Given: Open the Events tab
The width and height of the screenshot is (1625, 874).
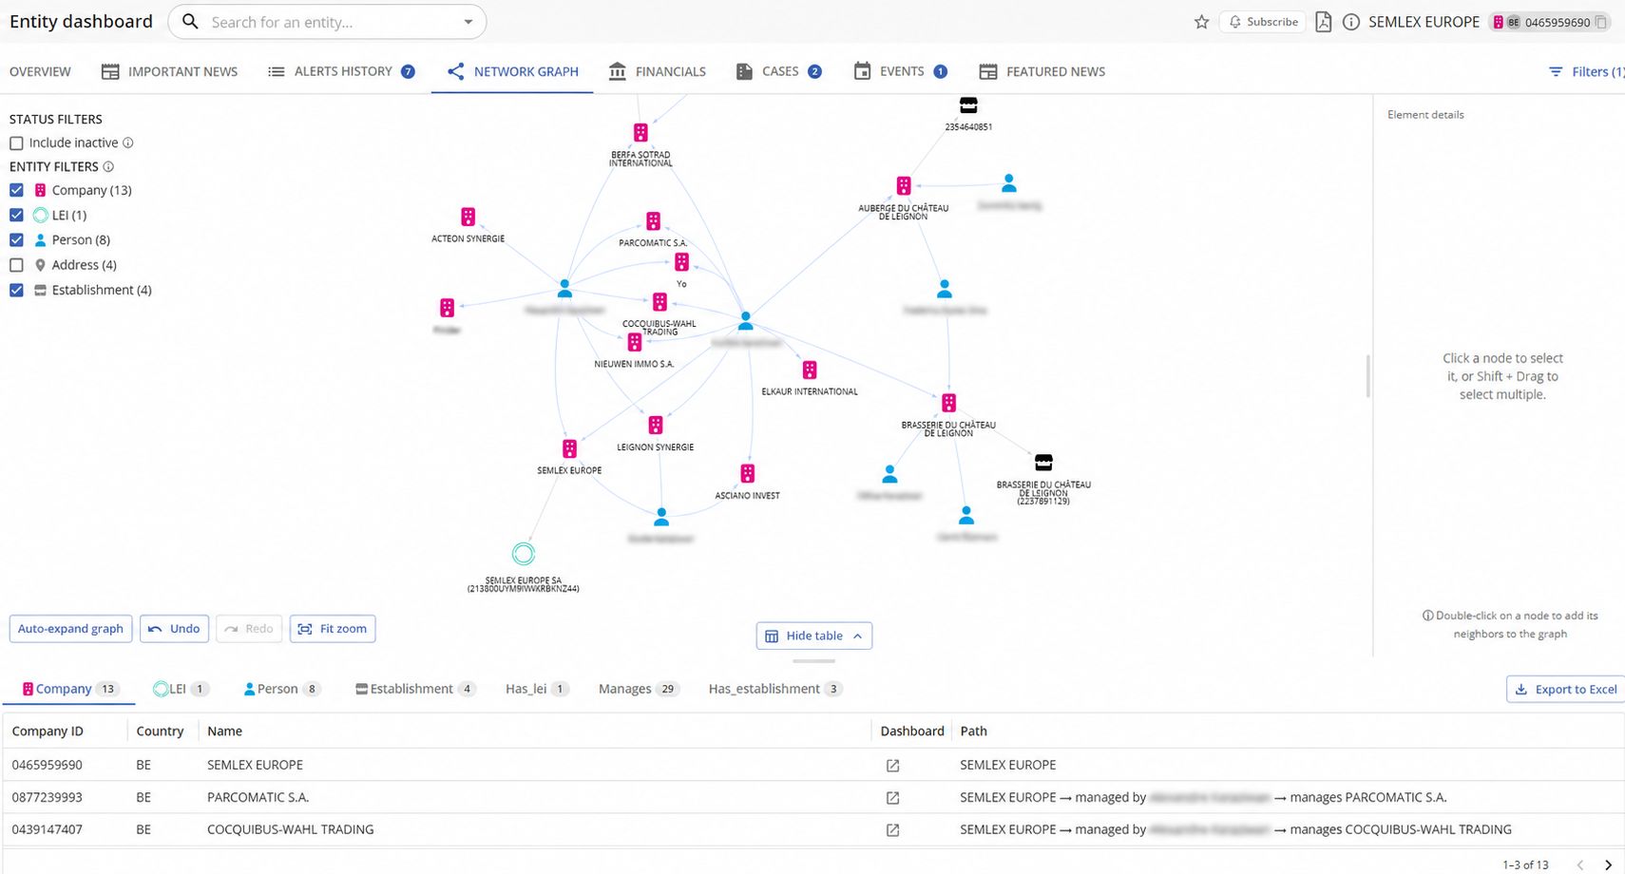Looking at the screenshot, I should point(900,71).
